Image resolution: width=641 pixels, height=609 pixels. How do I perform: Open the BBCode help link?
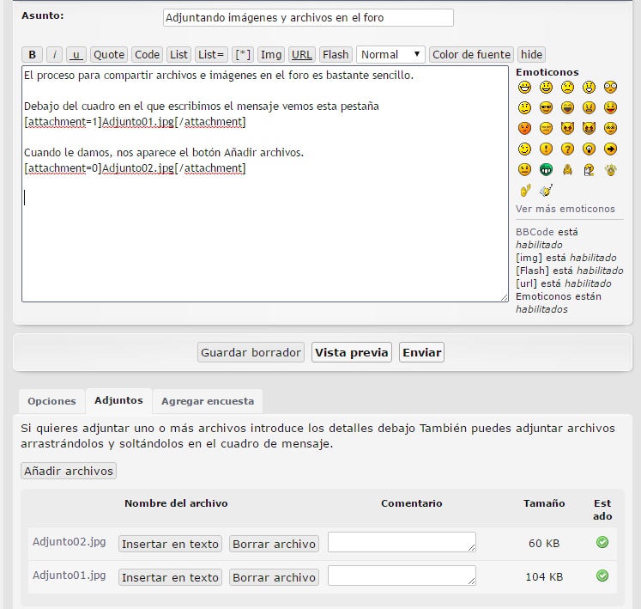[535, 232]
